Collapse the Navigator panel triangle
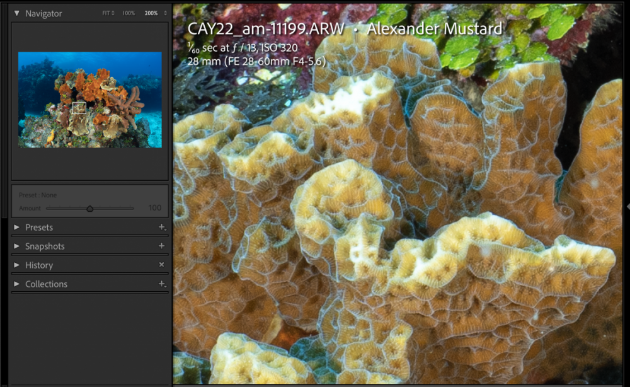The height and width of the screenshot is (387, 630). pyautogui.click(x=16, y=13)
